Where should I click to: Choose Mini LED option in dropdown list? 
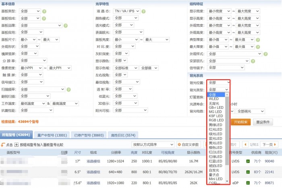tap(216, 178)
